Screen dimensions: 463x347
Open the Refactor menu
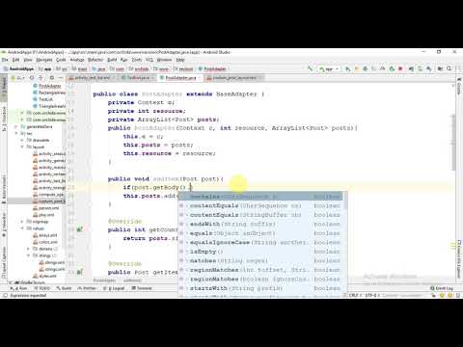pyautogui.click(x=95, y=60)
